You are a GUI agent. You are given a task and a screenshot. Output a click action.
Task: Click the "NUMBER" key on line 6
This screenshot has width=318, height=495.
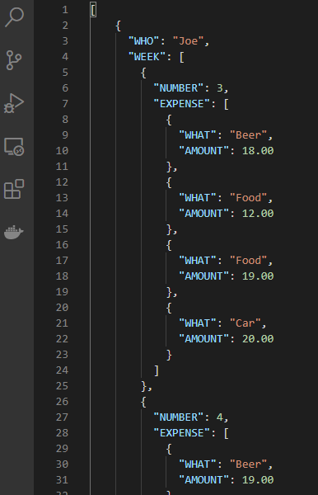[x=179, y=88]
